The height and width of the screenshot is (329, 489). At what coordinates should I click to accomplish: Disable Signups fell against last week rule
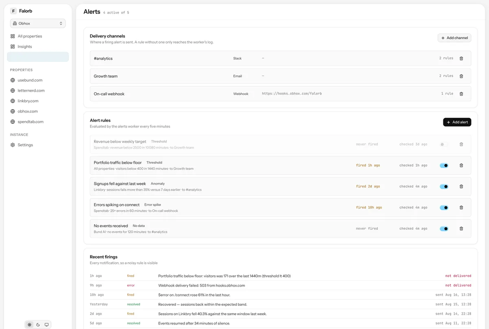click(x=444, y=186)
